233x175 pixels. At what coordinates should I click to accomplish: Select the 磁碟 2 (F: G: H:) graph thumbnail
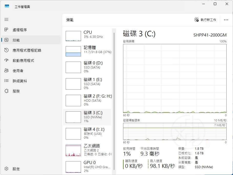click(x=73, y=100)
